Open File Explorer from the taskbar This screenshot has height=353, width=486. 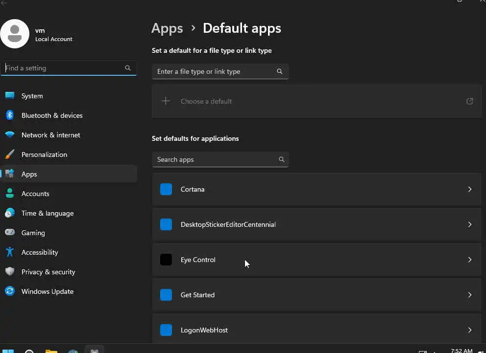(x=51, y=351)
